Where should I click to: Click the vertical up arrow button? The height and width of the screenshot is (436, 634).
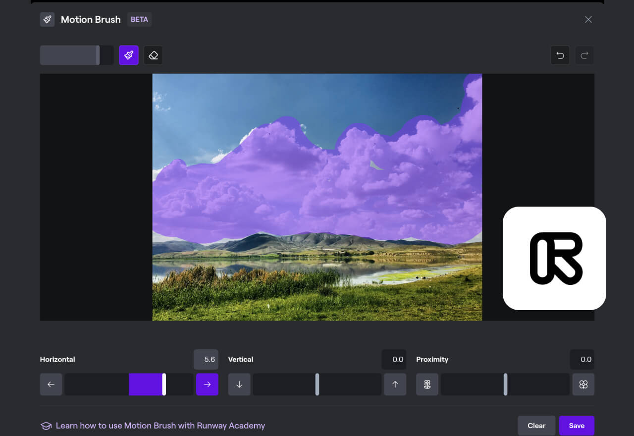click(395, 384)
